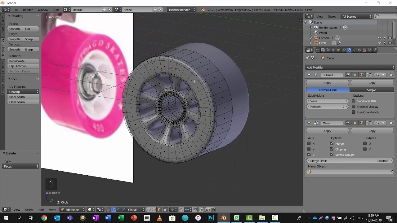
Task: Open the Particles properties tab
Action: [370, 50]
